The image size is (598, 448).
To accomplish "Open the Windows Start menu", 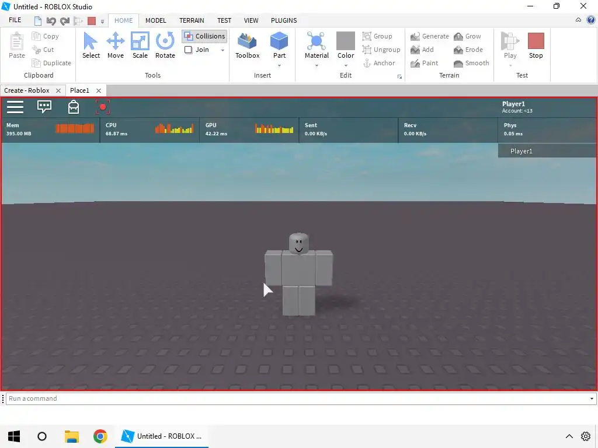I will (14, 436).
